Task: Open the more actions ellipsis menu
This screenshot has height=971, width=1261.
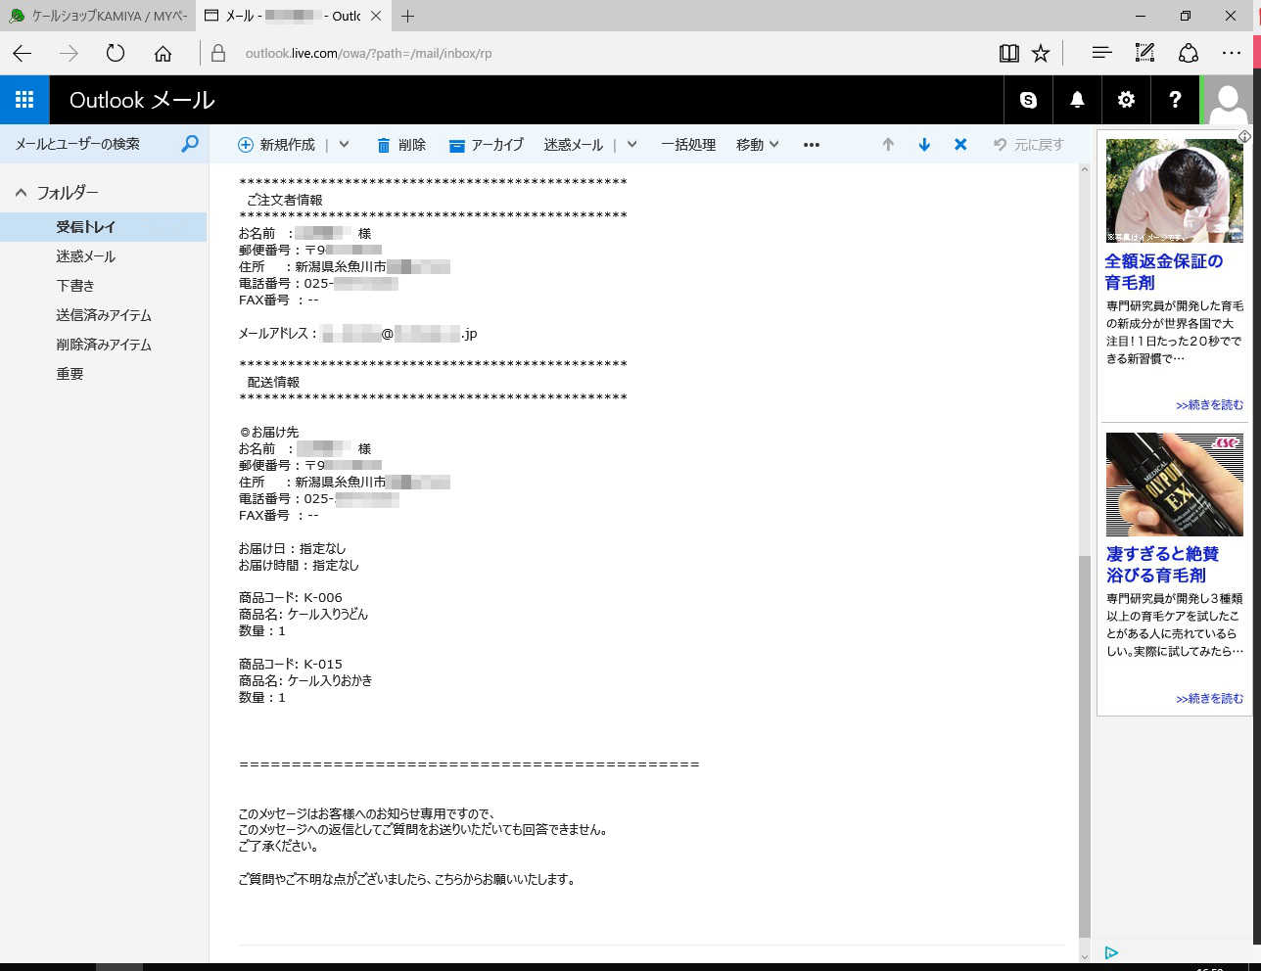Action: click(x=812, y=145)
